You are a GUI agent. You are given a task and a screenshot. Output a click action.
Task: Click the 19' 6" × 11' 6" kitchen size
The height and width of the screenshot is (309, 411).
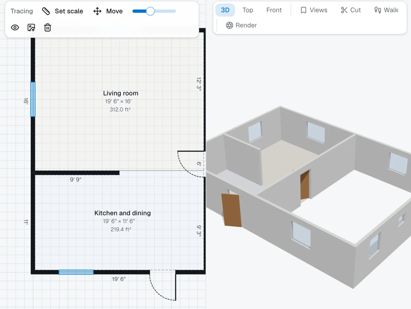click(119, 221)
